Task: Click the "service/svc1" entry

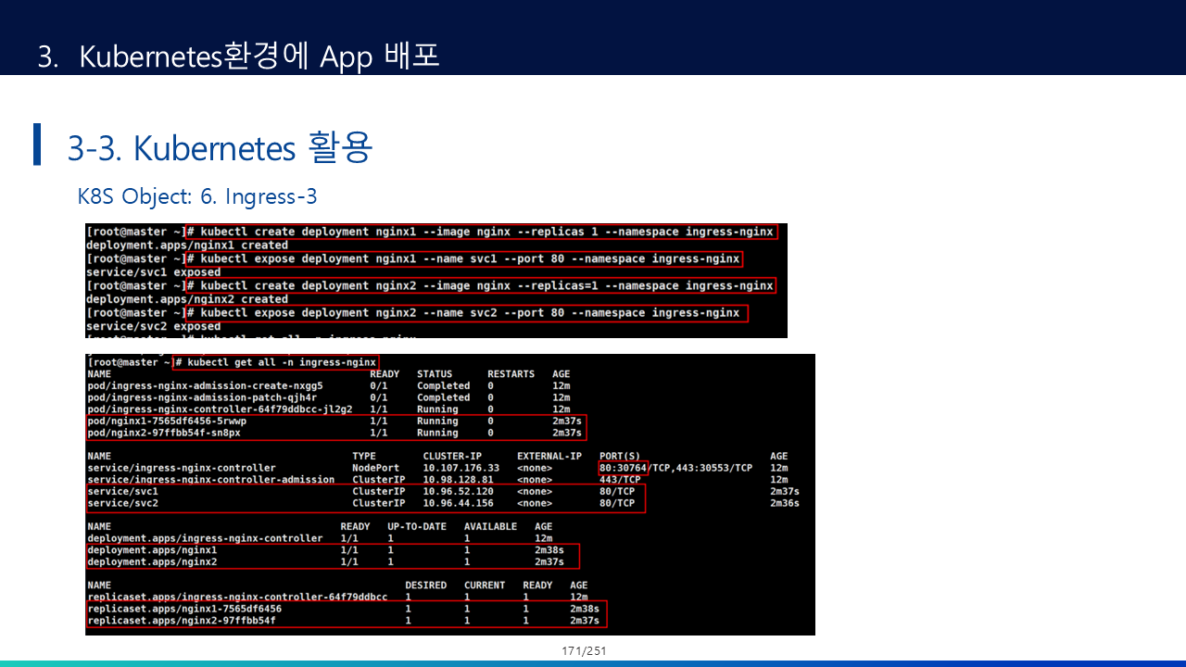Action: [x=122, y=491]
